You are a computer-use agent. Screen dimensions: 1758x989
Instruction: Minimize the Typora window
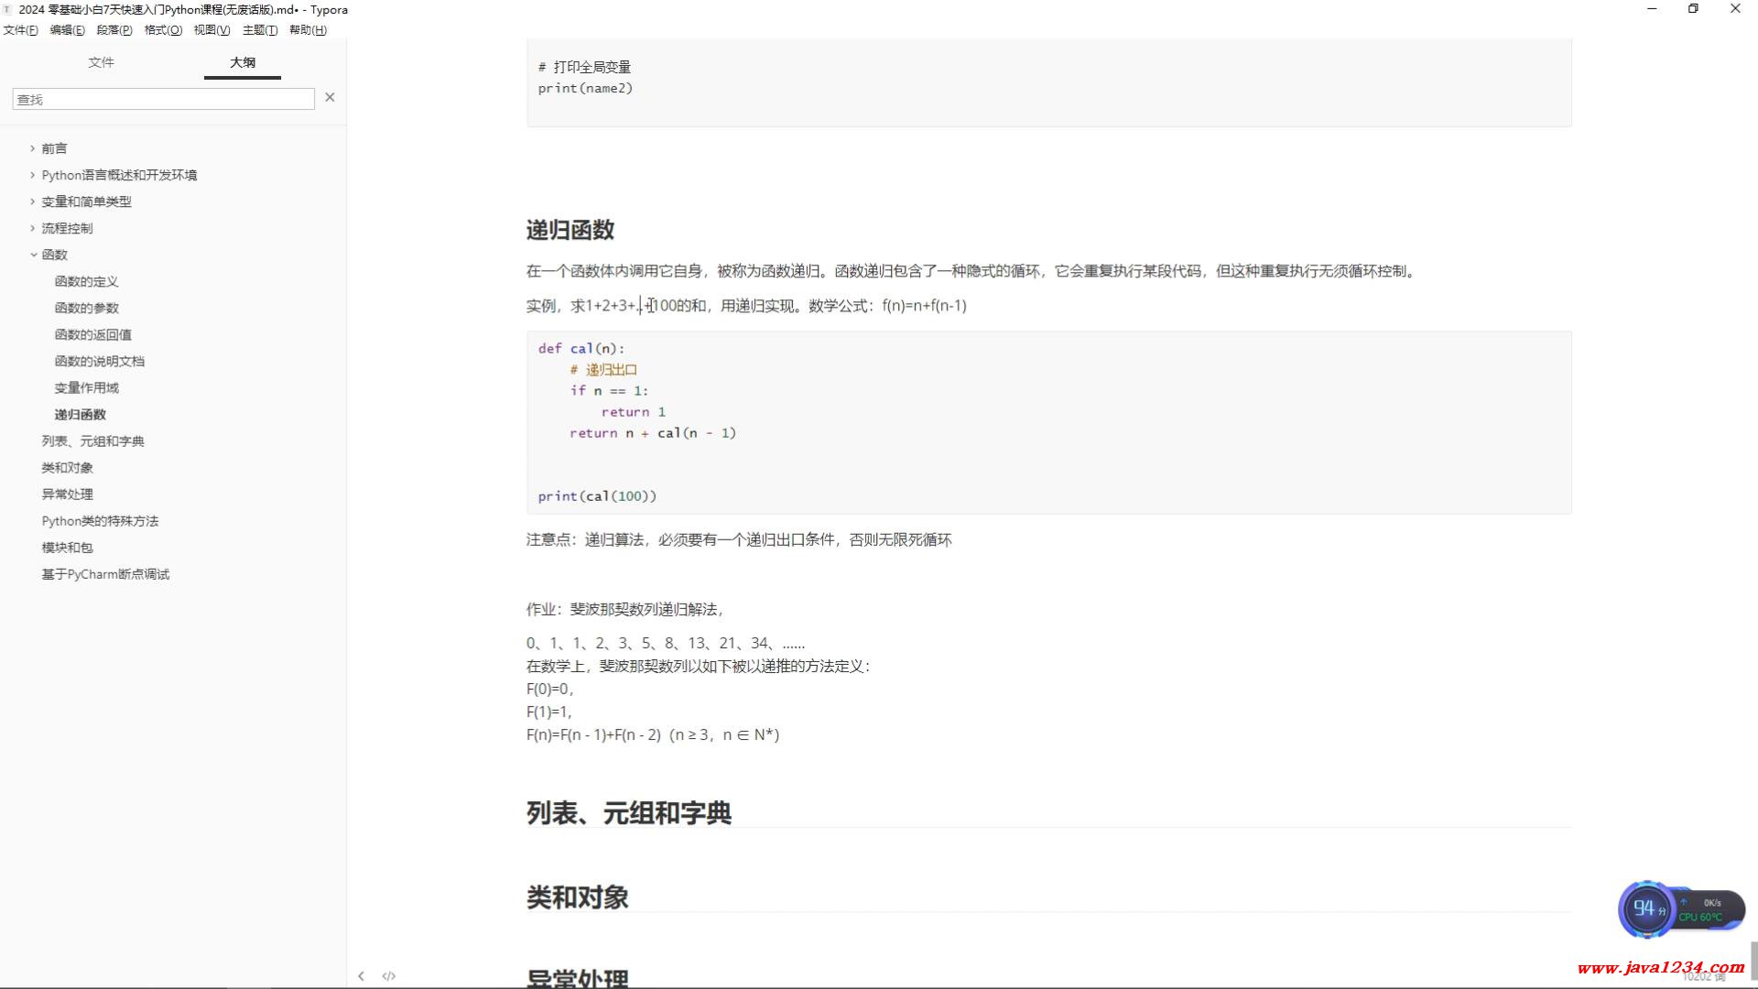pos(1652,9)
